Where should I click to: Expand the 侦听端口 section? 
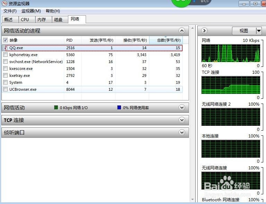[x=182, y=133]
